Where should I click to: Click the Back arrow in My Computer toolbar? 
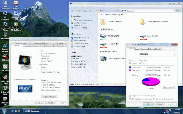[72, 11]
